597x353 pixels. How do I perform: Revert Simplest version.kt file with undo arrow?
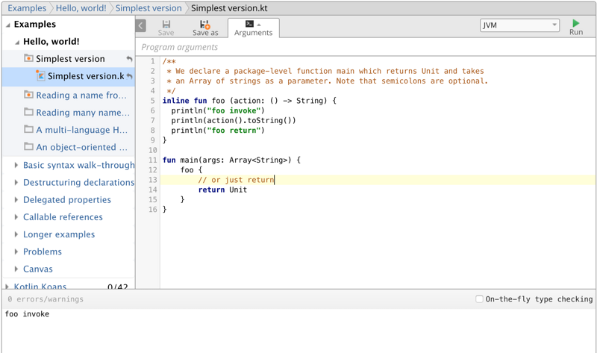click(x=129, y=76)
